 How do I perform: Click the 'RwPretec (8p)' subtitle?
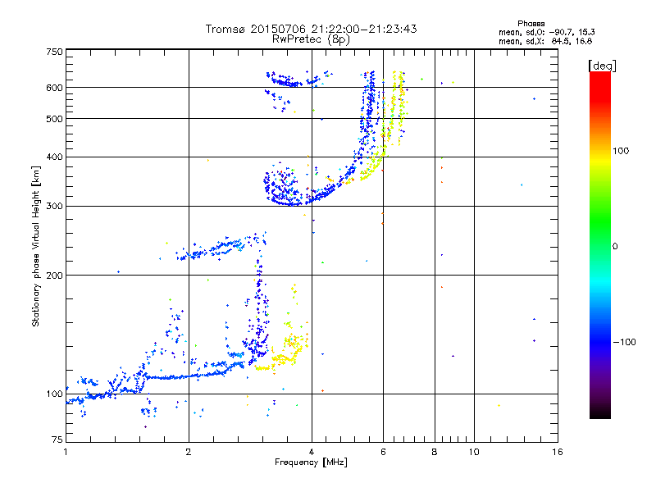point(311,39)
